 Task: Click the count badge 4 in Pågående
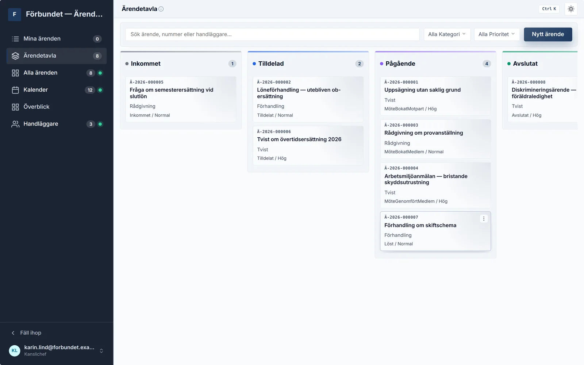pyautogui.click(x=487, y=64)
